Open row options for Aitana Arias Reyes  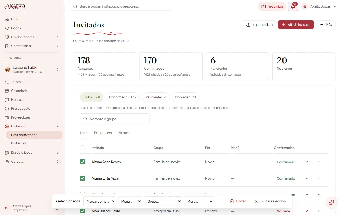pos(320,162)
